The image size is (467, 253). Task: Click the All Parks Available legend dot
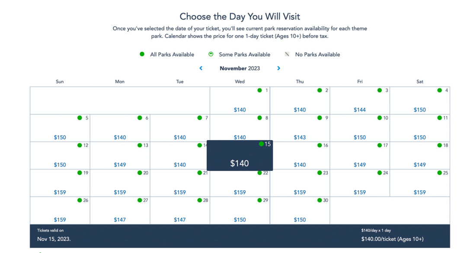[142, 54]
